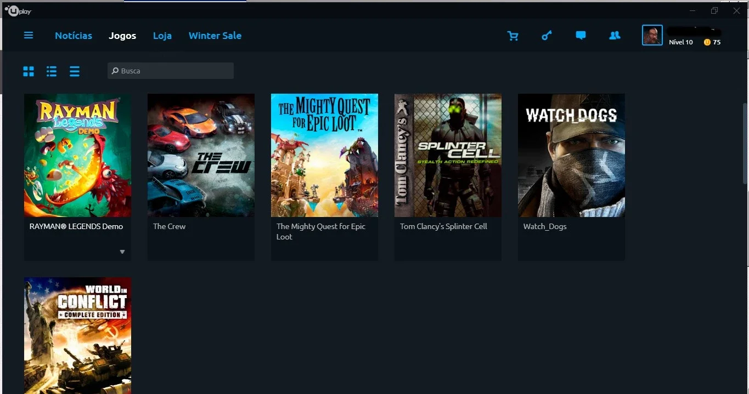Image resolution: width=749 pixels, height=394 pixels.
Task: Click the Uplay logo
Action: (x=18, y=11)
